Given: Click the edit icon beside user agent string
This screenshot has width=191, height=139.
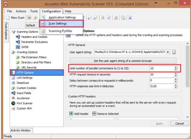Looking at the screenshot, I should tap(174, 52).
